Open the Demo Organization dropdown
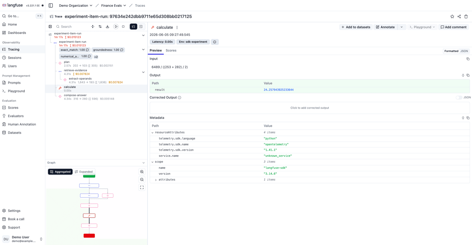The image size is (472, 245). (x=76, y=5)
